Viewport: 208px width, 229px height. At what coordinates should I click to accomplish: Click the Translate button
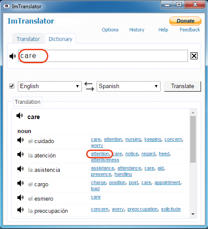point(182,86)
